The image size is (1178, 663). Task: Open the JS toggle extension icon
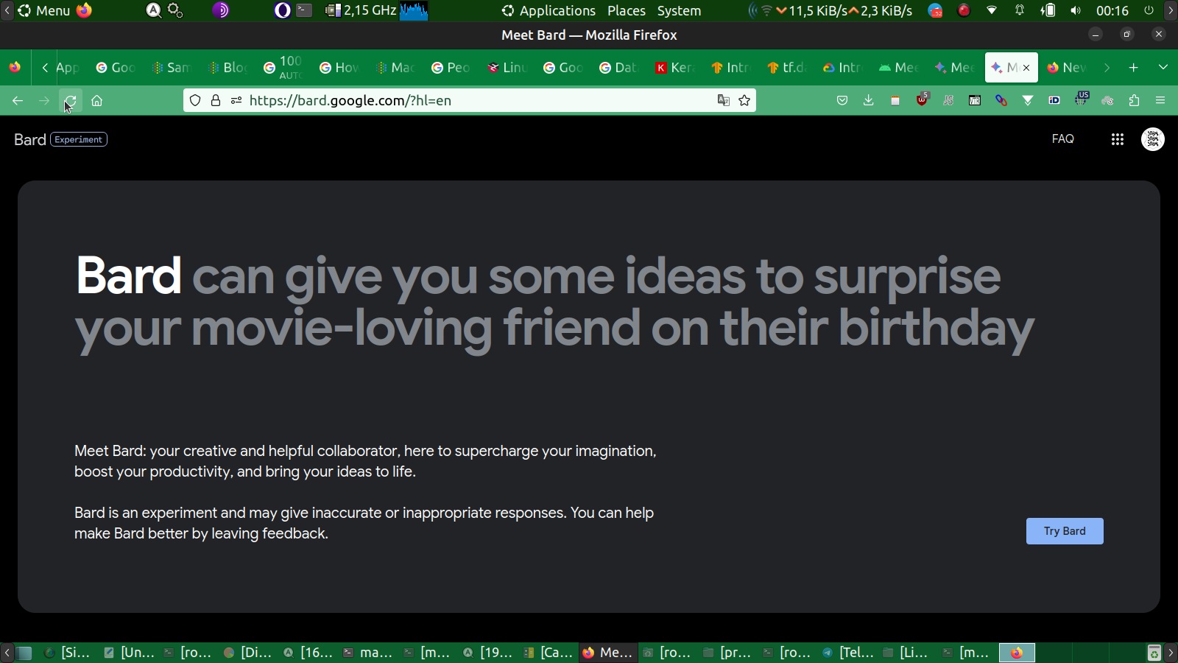[948, 101]
